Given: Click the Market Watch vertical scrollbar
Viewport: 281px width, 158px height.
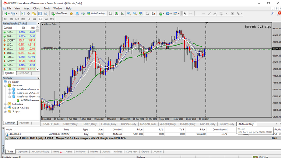Looking at the screenshot, I should [x=37, y=48].
